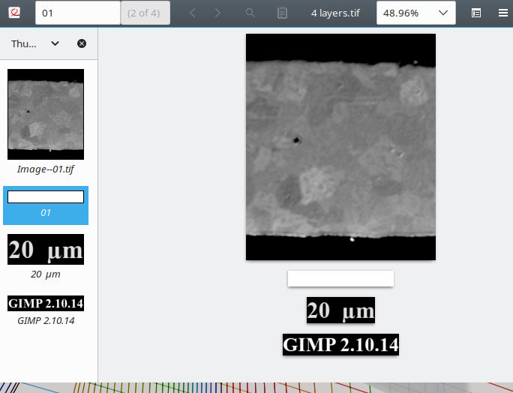Click the GIMP 2.10.14 page in viewer
Image resolution: width=513 pixels, height=393 pixels.
[x=340, y=344]
